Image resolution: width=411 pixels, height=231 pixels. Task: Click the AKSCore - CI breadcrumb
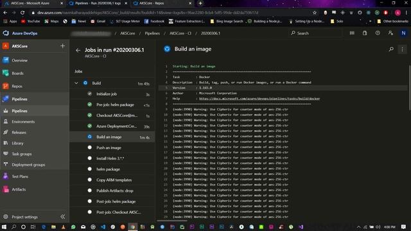(180, 33)
